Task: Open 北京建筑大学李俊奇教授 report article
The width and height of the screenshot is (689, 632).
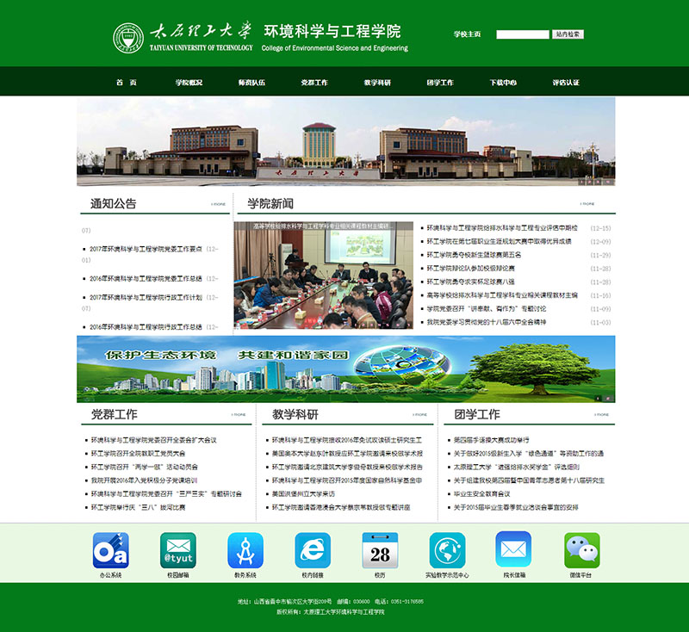Action: (347, 467)
